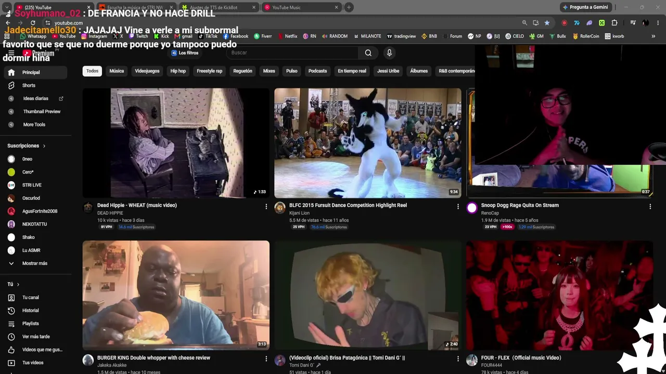
Task: Open Playlists from the sidebar
Action: pos(30,324)
